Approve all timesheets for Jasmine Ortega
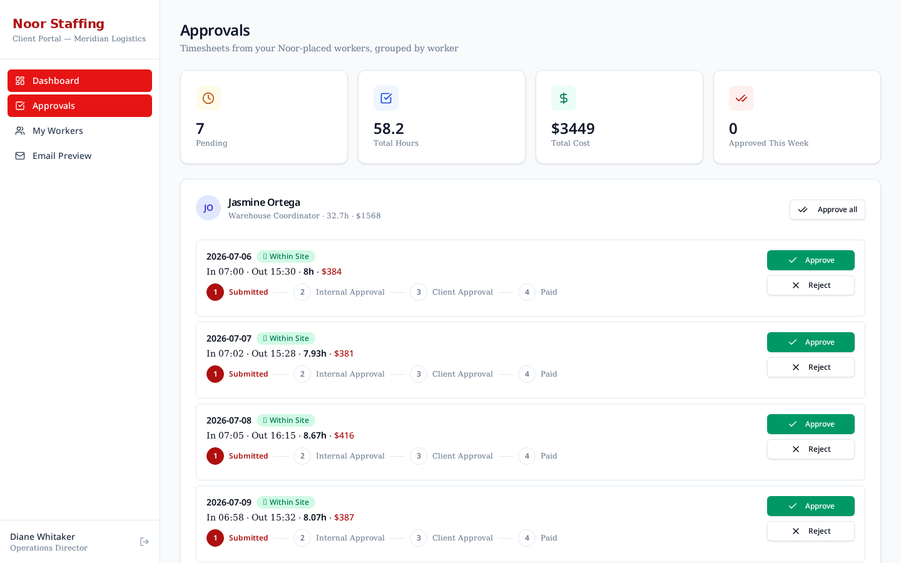Screen dimensions: 901x563 pyautogui.click(x=827, y=210)
